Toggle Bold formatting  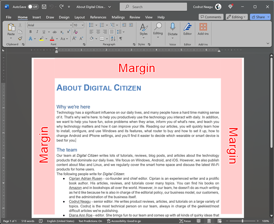pos(30,32)
